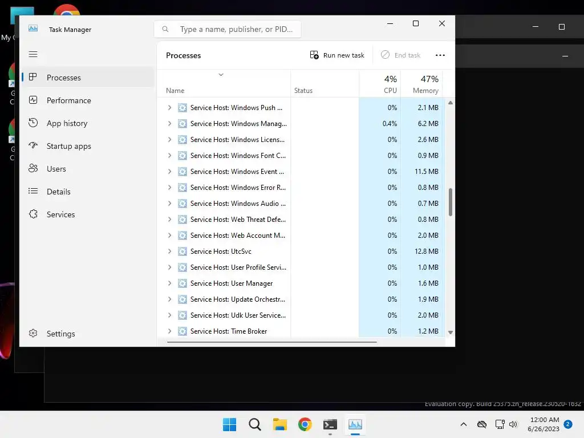This screenshot has width=584, height=438.
Task: Click the vertical scrollbar thumb in the process list
Action: [451, 202]
